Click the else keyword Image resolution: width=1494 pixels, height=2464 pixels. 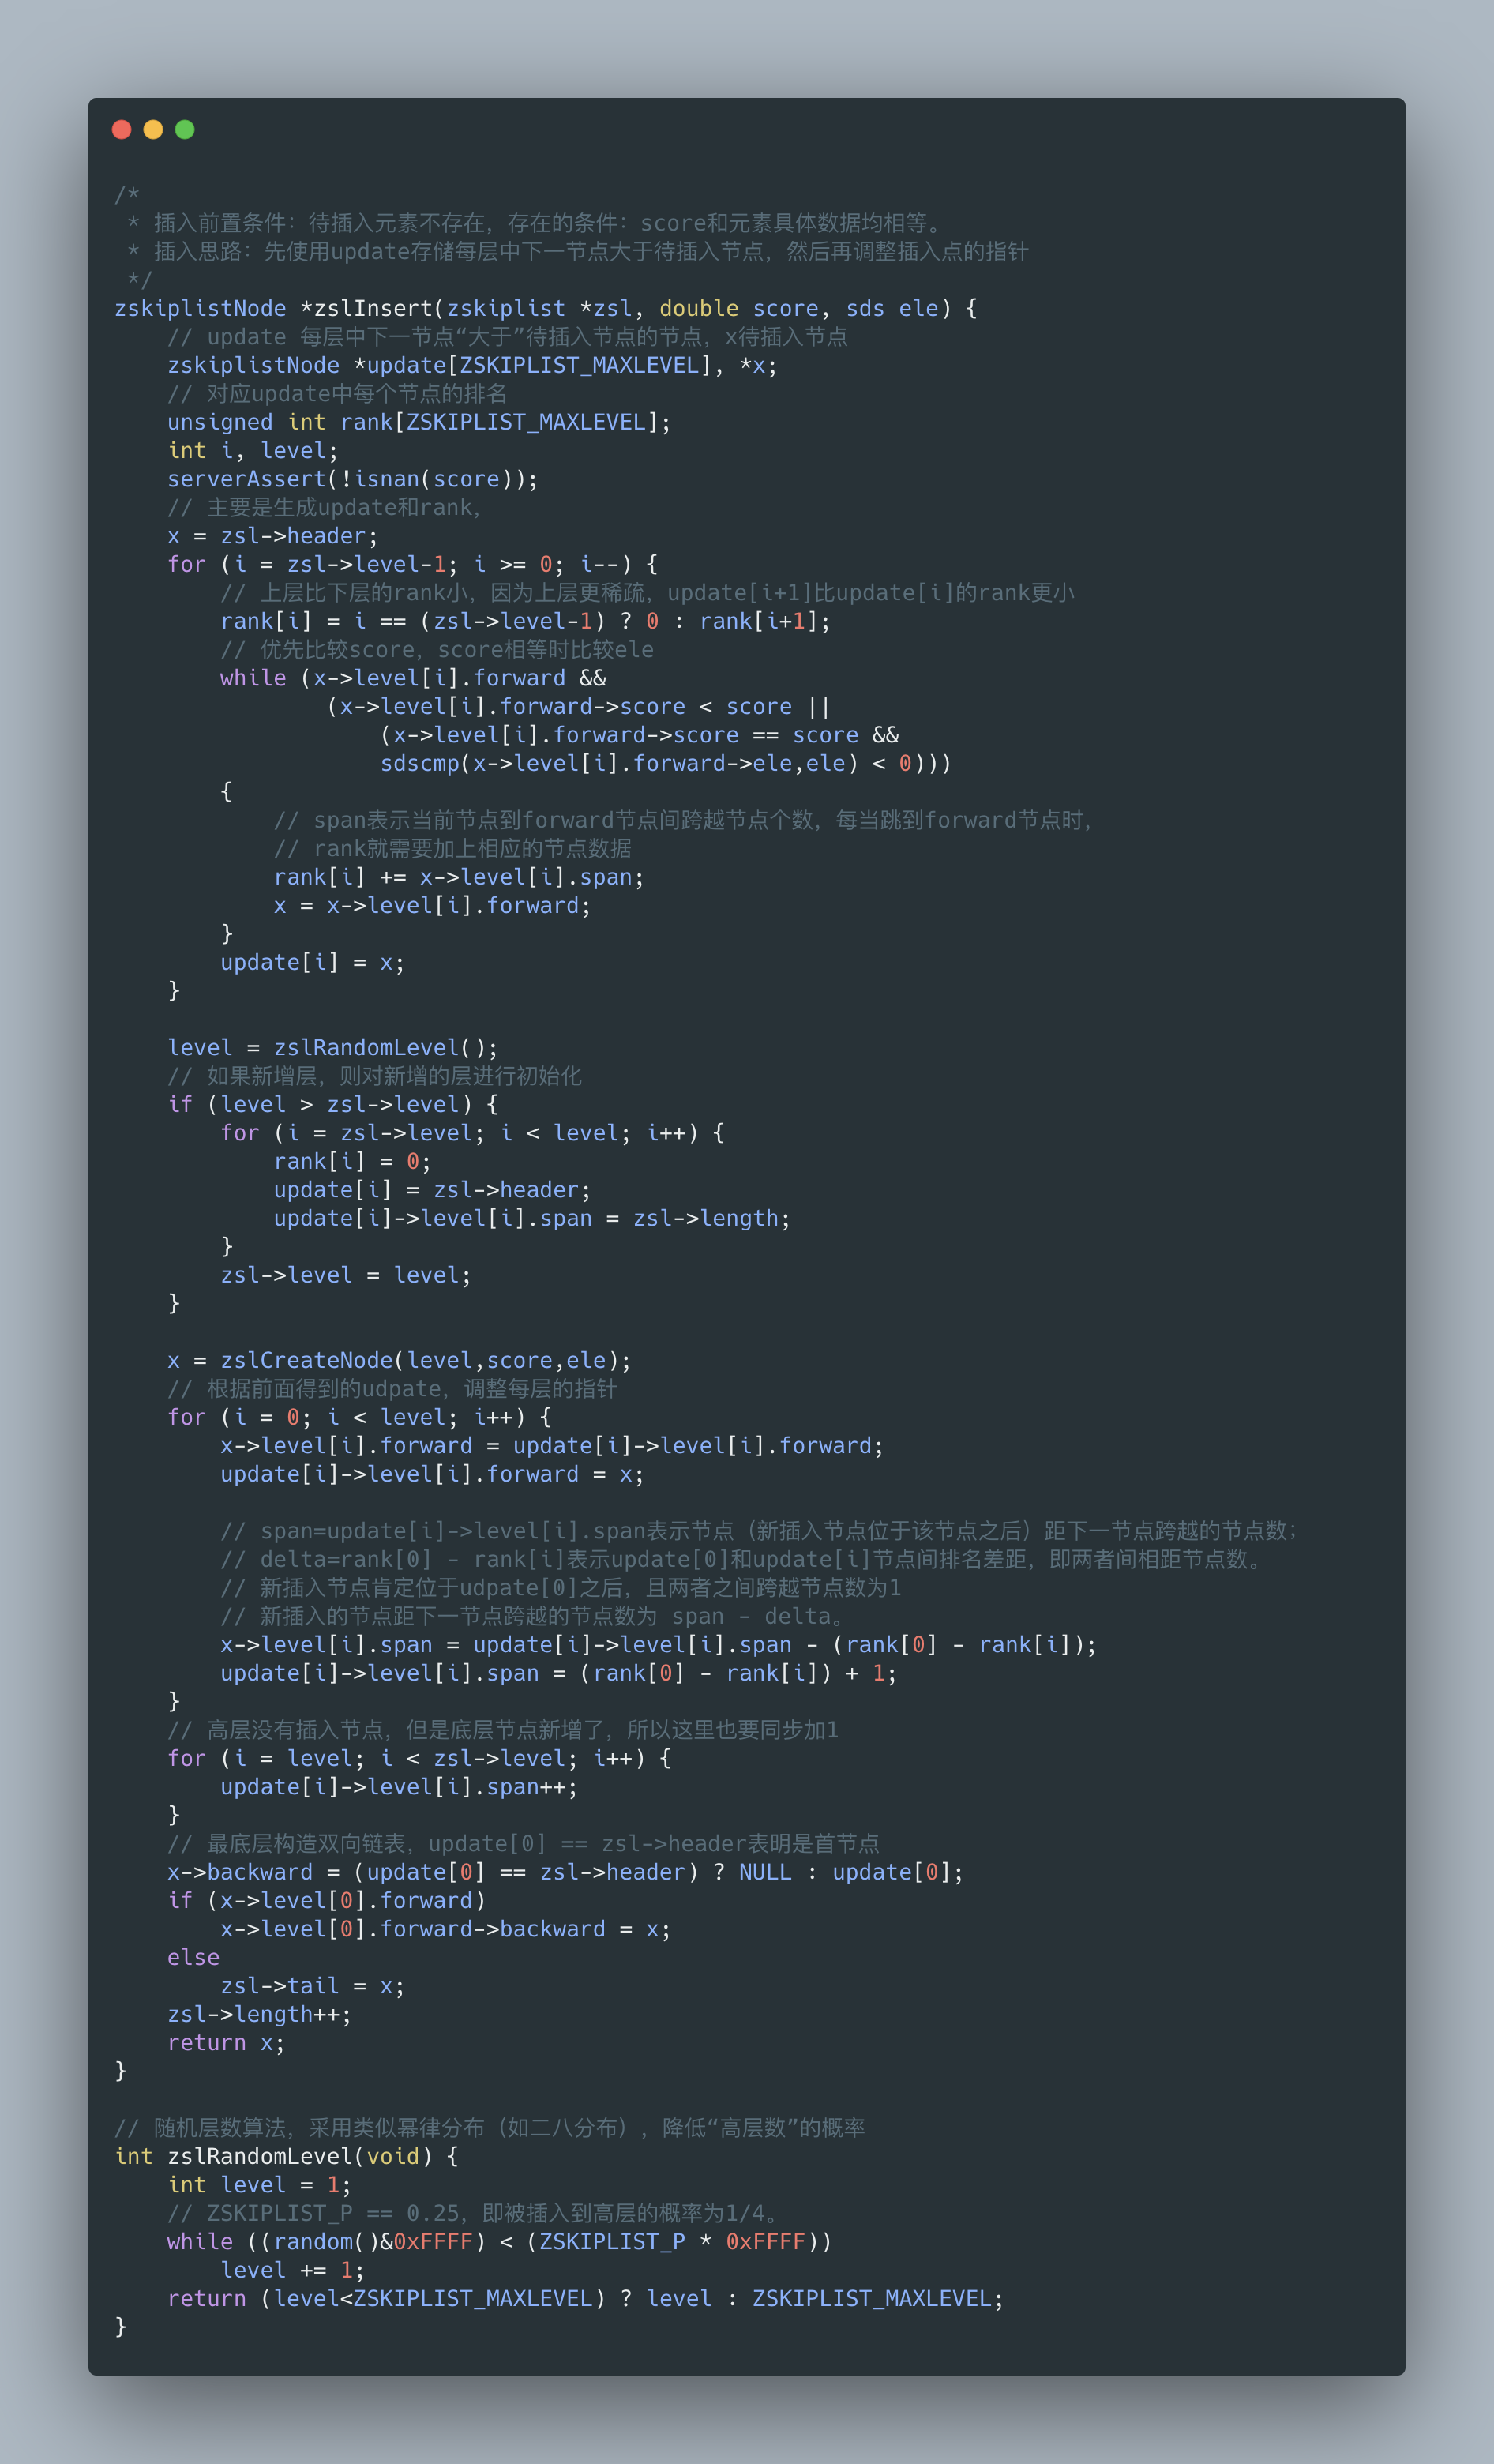(x=193, y=1957)
